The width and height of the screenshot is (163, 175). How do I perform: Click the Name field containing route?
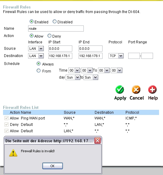click(56, 29)
